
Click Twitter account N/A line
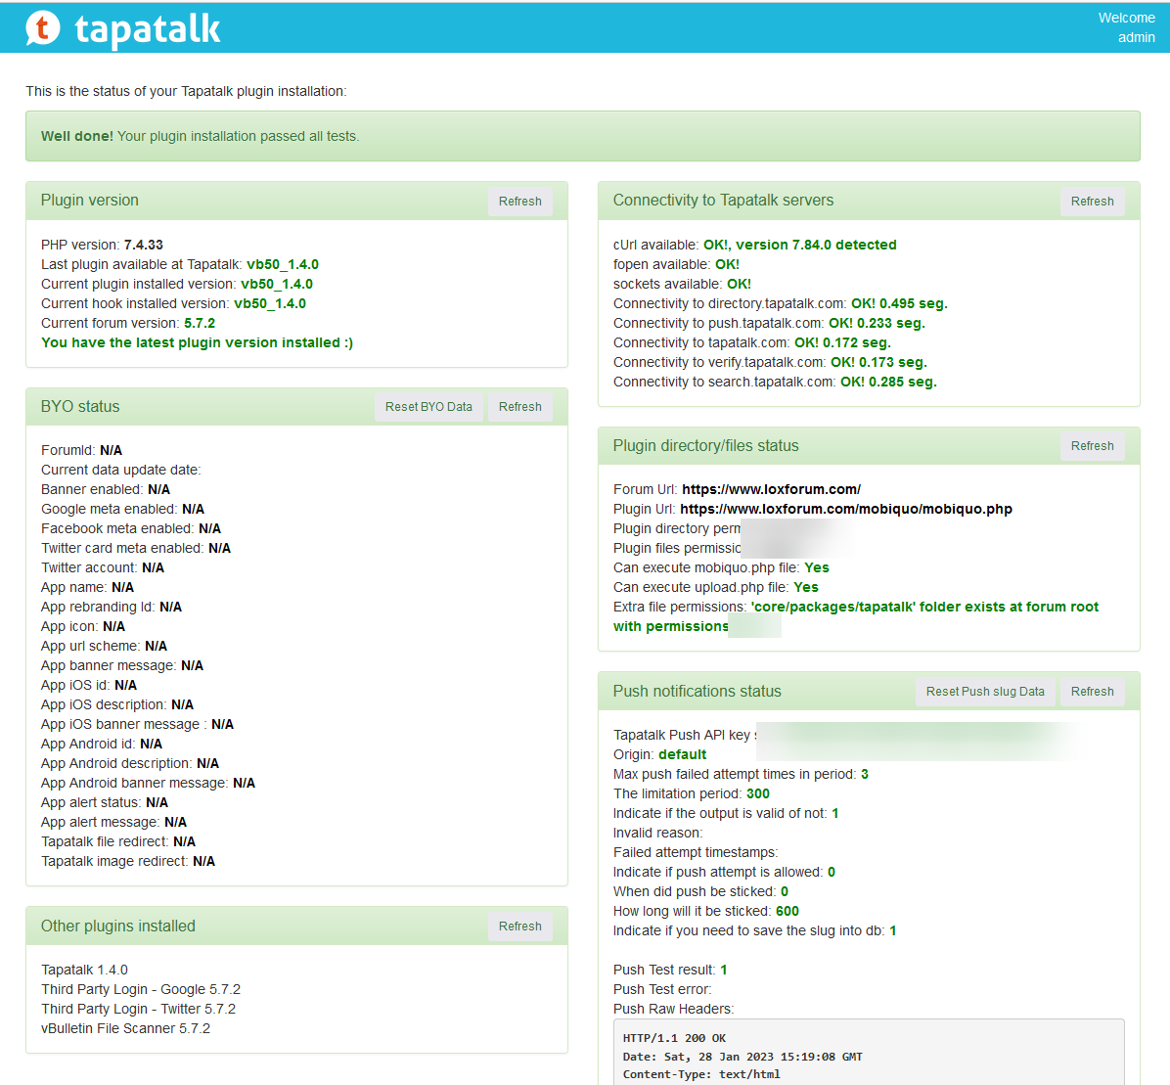pos(102,567)
